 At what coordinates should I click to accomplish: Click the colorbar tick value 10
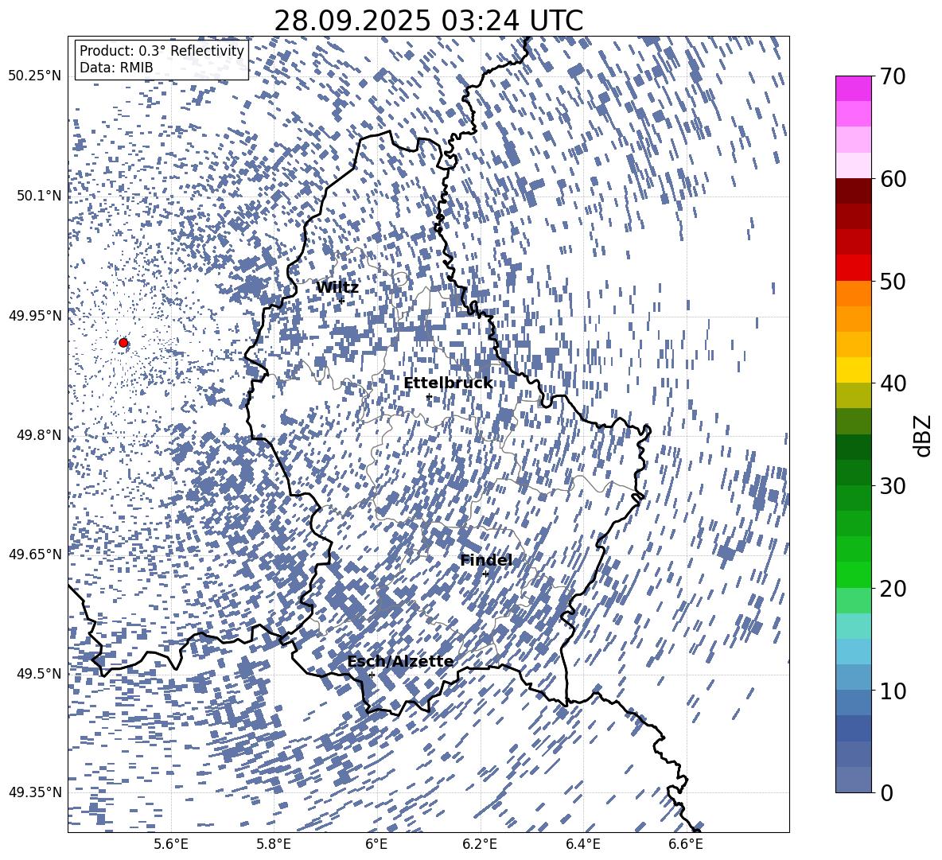[x=892, y=691]
